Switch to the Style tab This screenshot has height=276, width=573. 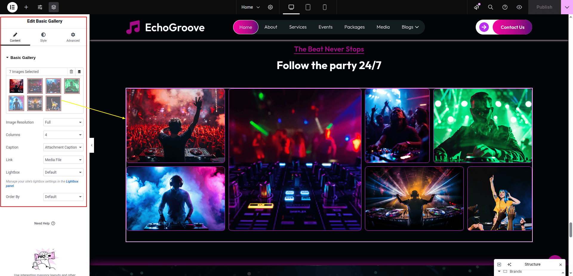43,37
